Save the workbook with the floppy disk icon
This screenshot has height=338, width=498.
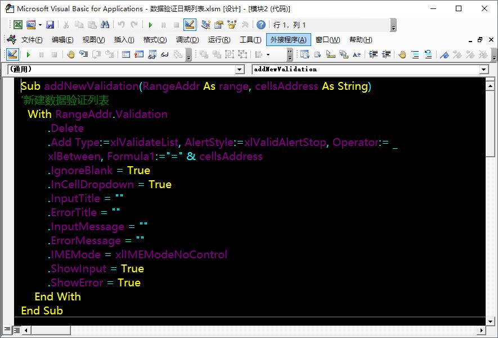pyautogui.click(x=50, y=25)
